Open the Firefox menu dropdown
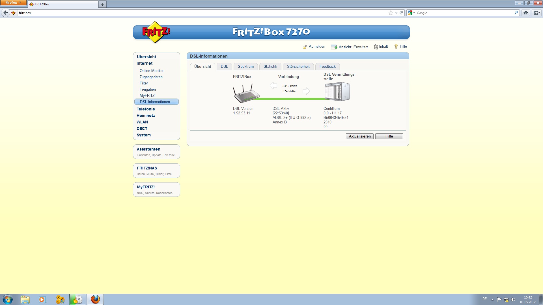Screen dimensions: 543x305 click(x=13, y=3)
